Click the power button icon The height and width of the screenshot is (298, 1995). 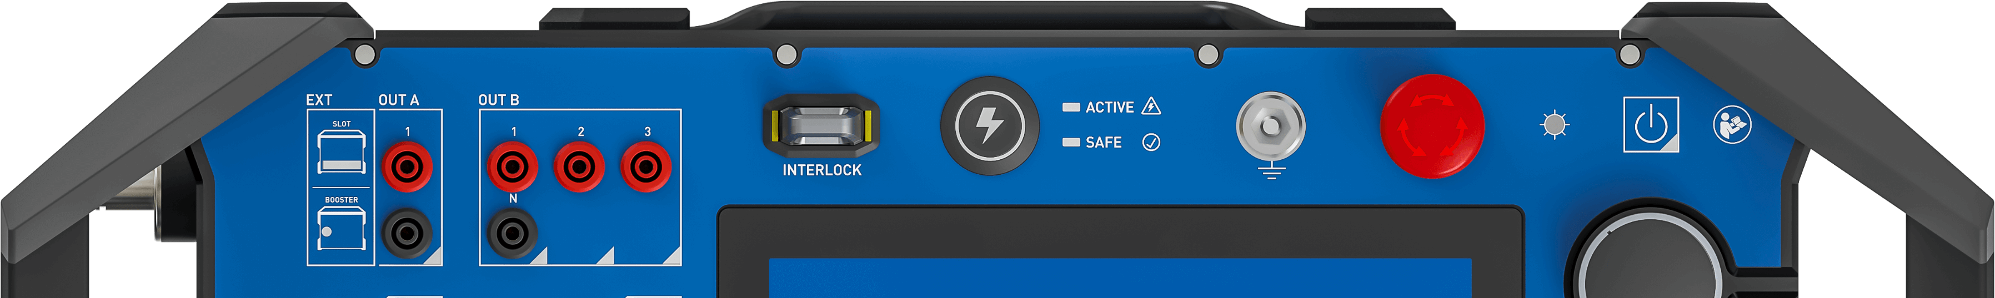[x=1650, y=125]
